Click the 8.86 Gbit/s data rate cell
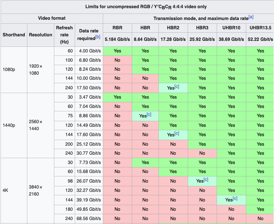This screenshot has height=224, width=274. 89,116
